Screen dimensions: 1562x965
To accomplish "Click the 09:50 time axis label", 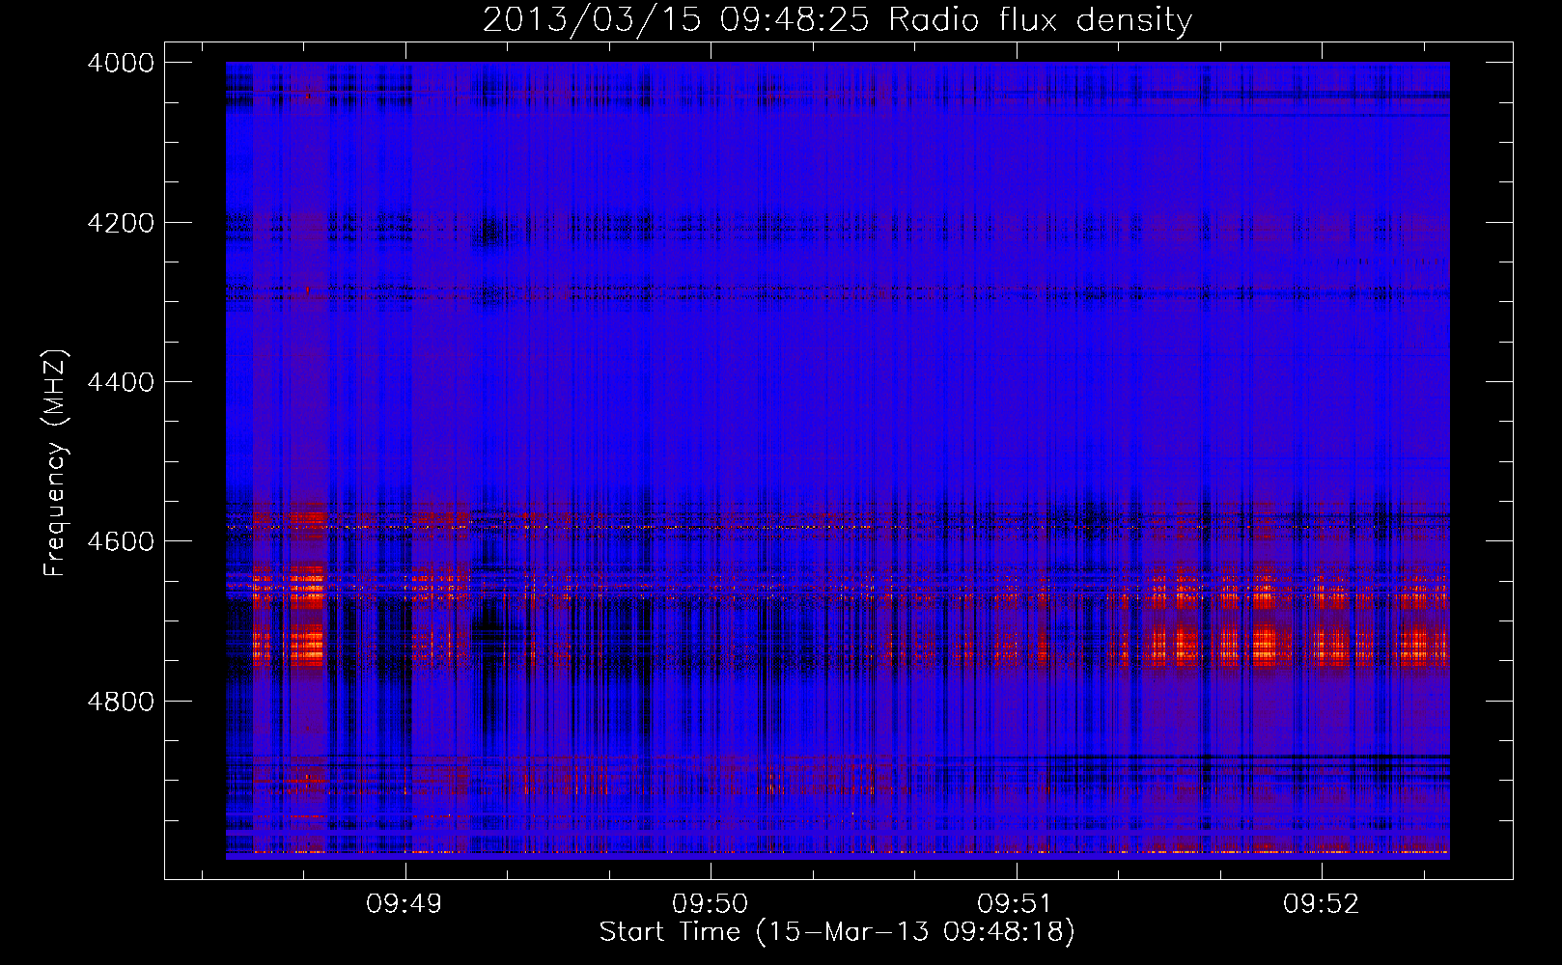I will click(711, 903).
